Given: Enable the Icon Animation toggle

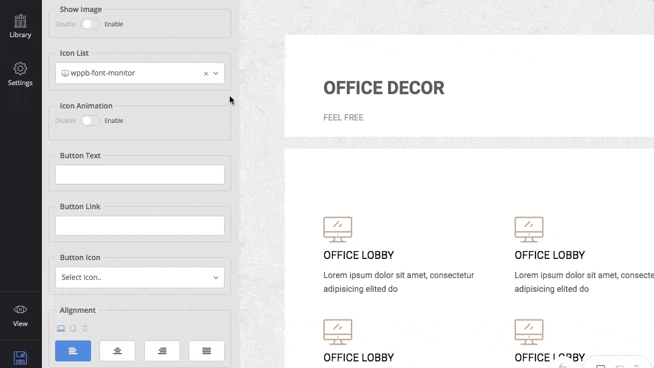Looking at the screenshot, I should (x=90, y=120).
